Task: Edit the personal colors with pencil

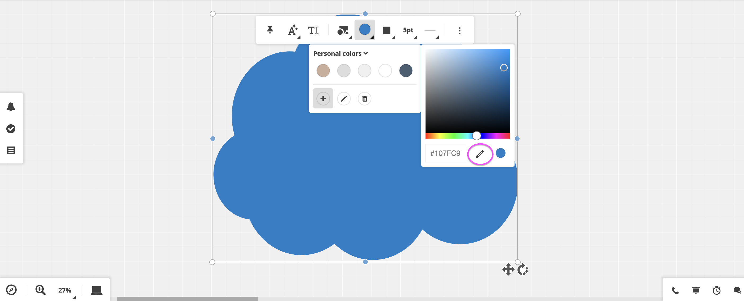Action: (344, 99)
